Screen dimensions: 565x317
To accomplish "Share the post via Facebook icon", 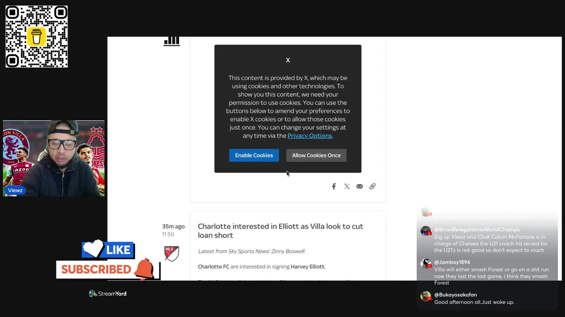I will click(x=334, y=186).
